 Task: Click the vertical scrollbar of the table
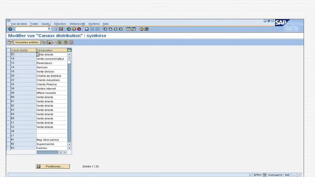pyautogui.click(x=69, y=101)
